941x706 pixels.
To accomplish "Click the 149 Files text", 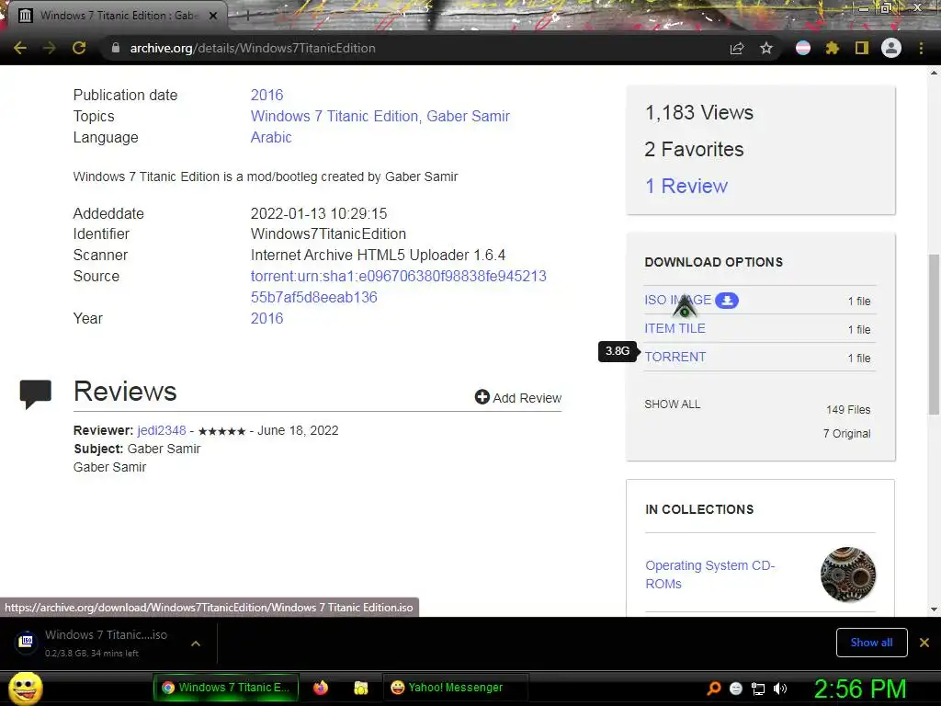I will tap(848, 409).
